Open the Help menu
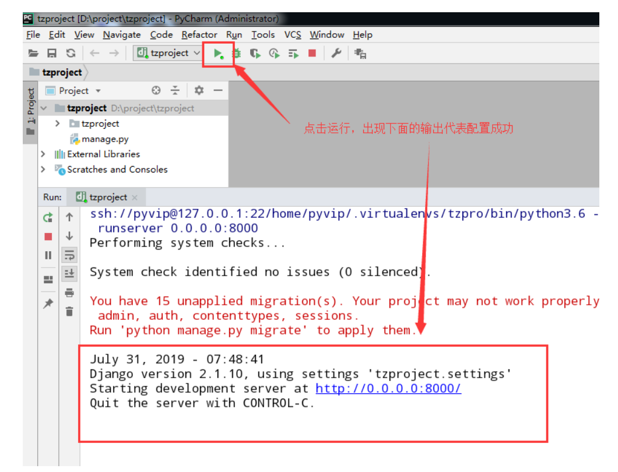The width and height of the screenshot is (618, 472). (362, 34)
